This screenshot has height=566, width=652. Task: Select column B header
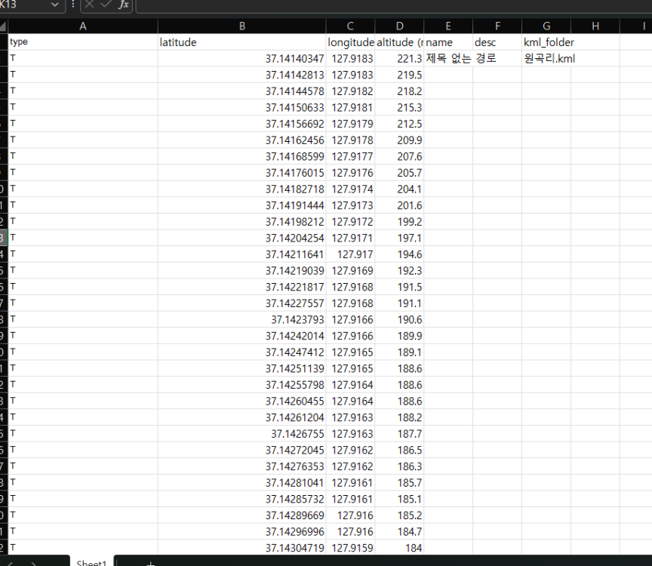(242, 26)
